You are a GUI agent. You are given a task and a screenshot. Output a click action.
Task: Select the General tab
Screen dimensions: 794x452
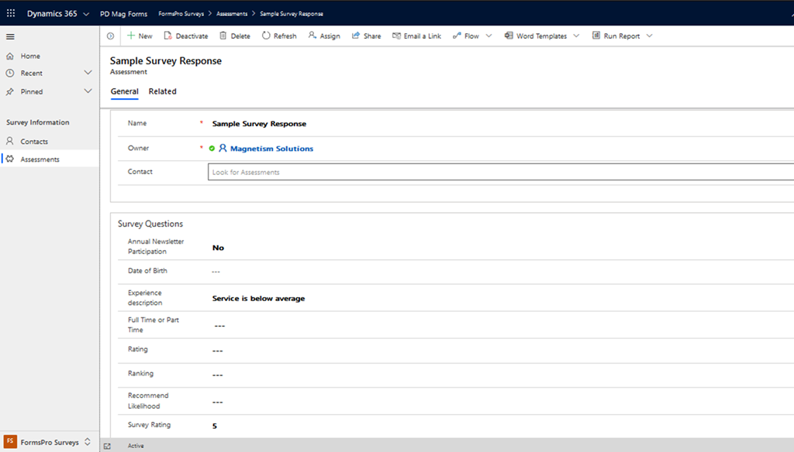pyautogui.click(x=124, y=91)
